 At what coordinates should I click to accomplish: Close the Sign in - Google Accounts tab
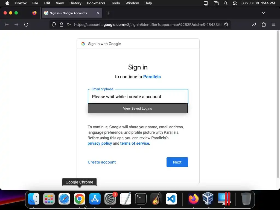coord(98,13)
